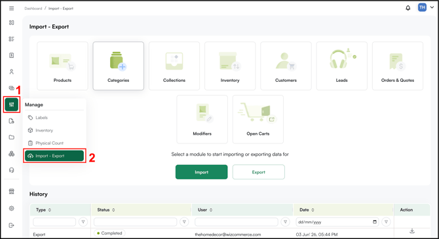Sort history by Type column

[50, 210]
